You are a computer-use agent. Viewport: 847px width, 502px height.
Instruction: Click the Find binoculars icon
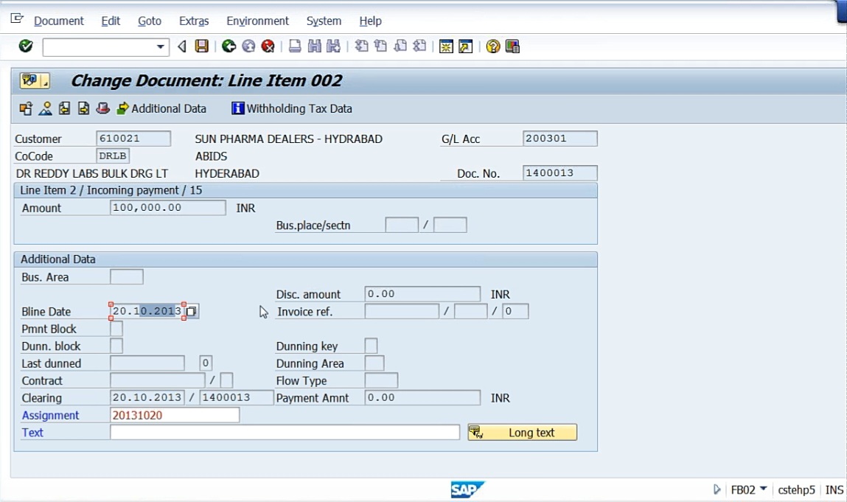[x=314, y=46]
